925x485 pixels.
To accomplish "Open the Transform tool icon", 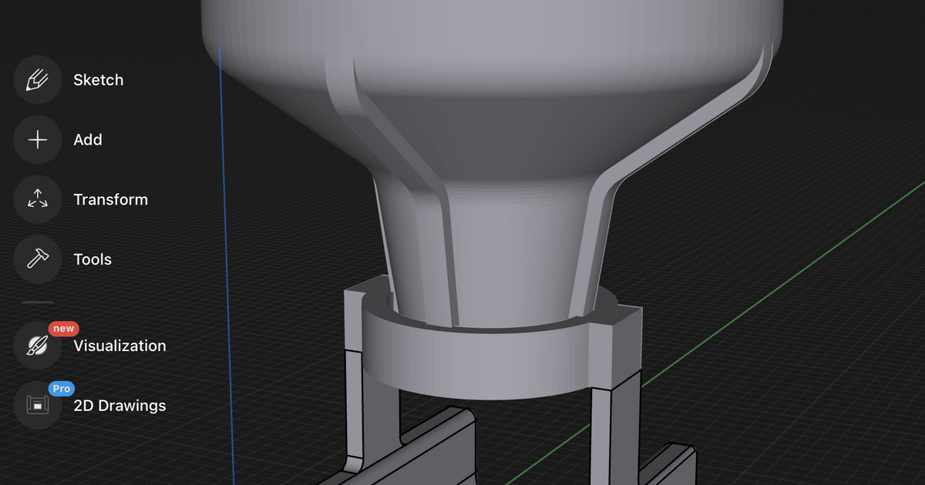I will (x=37, y=199).
